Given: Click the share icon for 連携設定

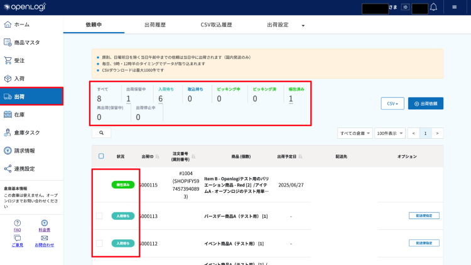Looking at the screenshot, I should coord(8,168).
